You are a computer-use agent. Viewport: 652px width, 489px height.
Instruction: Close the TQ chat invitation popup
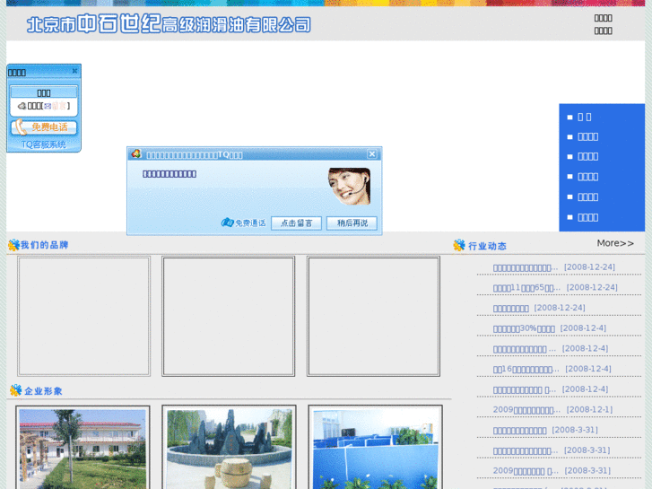click(x=372, y=154)
